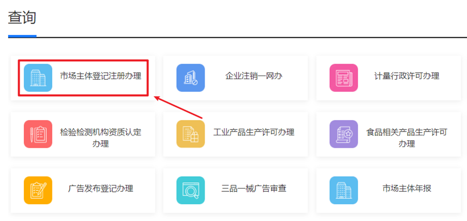This screenshot has width=467, height=221.
Task: Click the purple 食品相关产品生产许可 icon
Action: click(344, 134)
